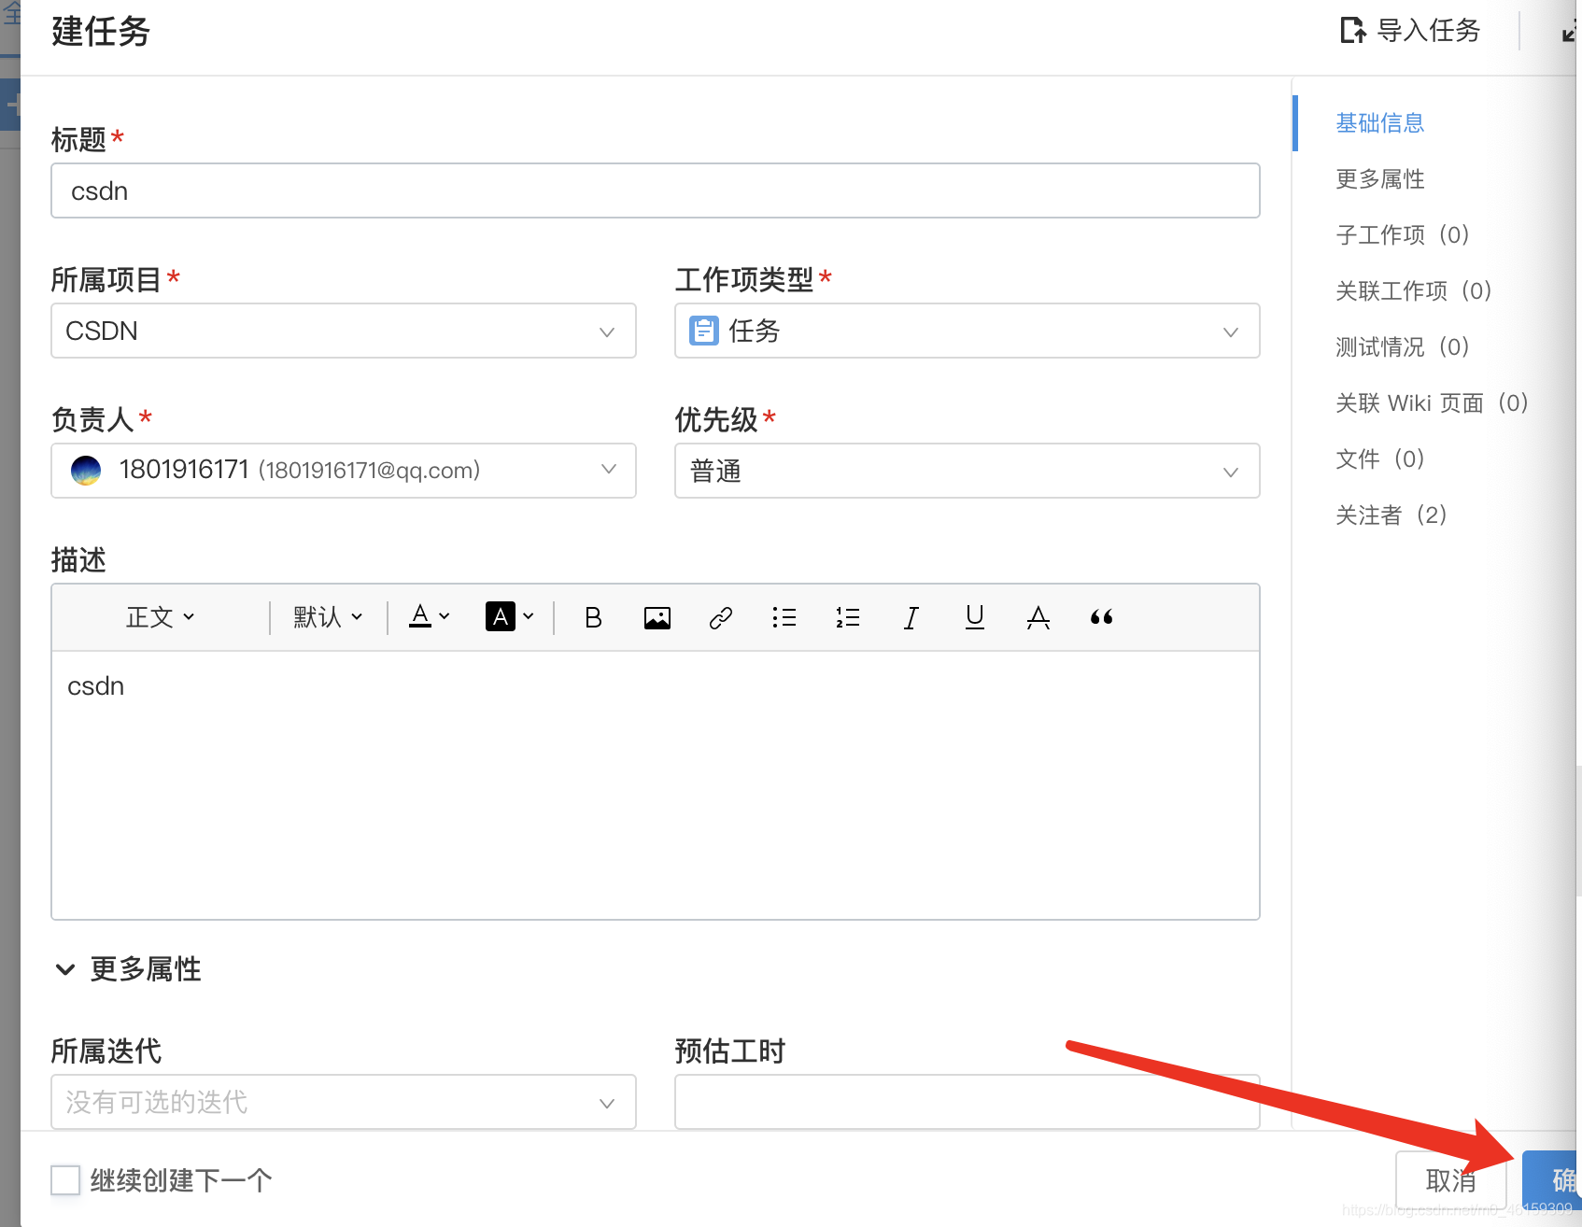Click the 导入任务 link
Viewport: 1582px width, 1227px height.
pos(1429,31)
